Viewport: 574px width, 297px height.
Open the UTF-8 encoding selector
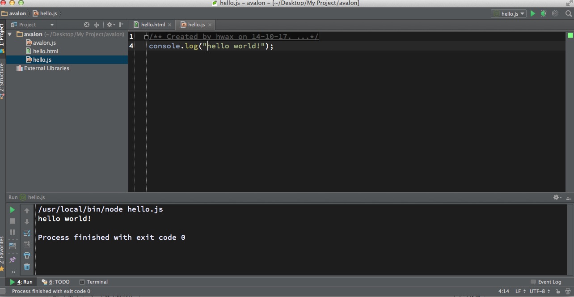(x=538, y=291)
